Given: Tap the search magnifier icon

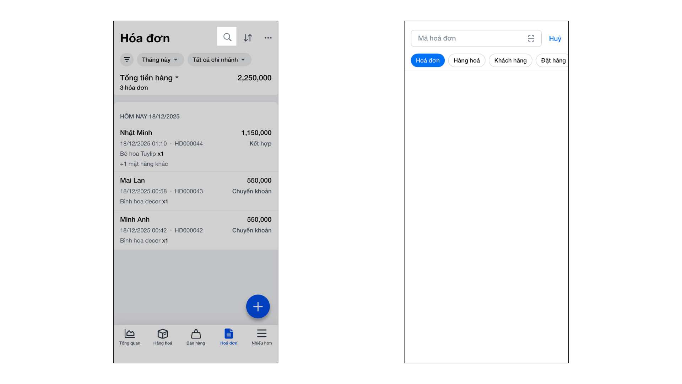Looking at the screenshot, I should tap(227, 37).
